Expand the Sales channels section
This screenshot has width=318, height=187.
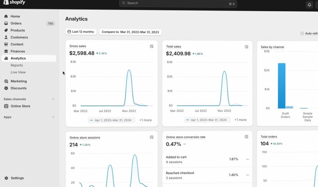pyautogui.click(x=53, y=99)
